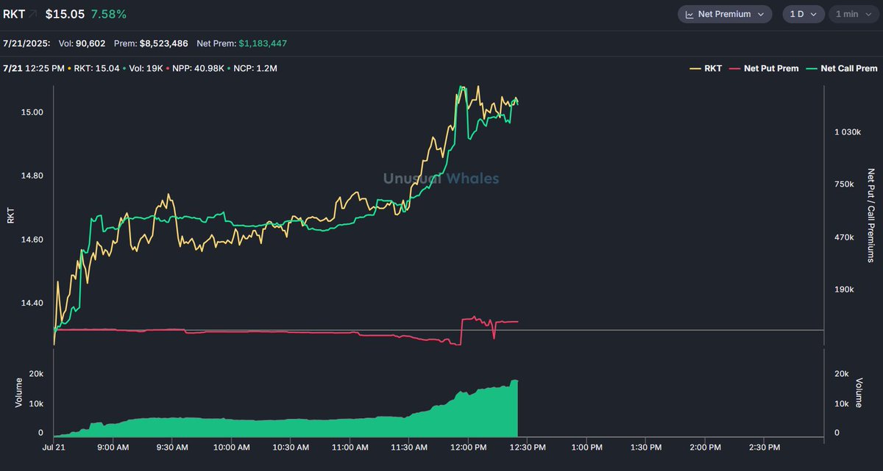Click the 7/21/2025 date label
Image resolution: width=883 pixels, height=471 pixels.
(x=26, y=43)
